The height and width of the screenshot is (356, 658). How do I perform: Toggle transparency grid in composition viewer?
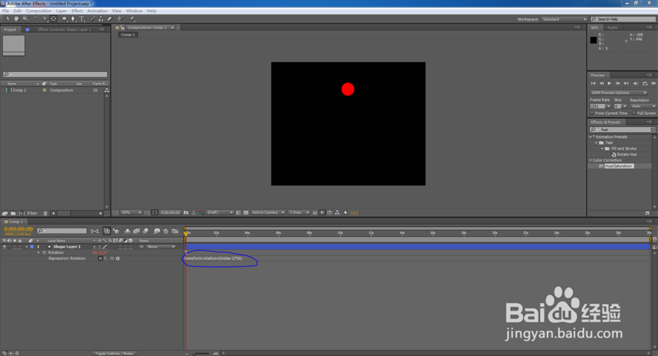(x=246, y=213)
